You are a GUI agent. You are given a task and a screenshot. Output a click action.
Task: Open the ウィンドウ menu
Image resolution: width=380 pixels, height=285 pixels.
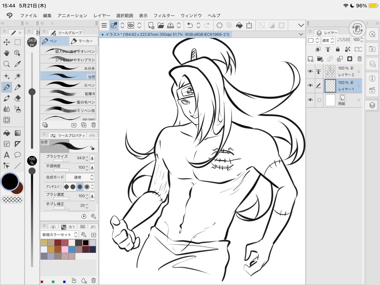pos(191,15)
